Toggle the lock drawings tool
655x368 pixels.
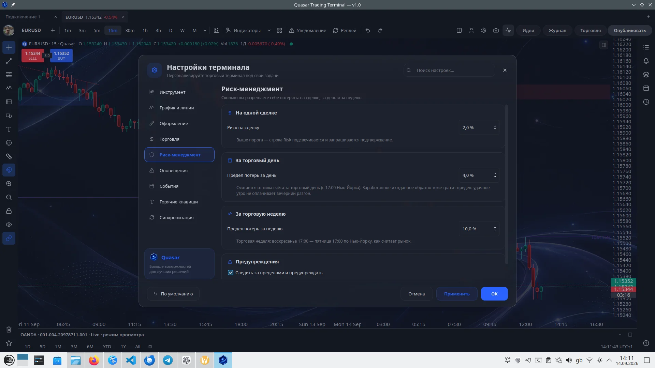coord(9,211)
